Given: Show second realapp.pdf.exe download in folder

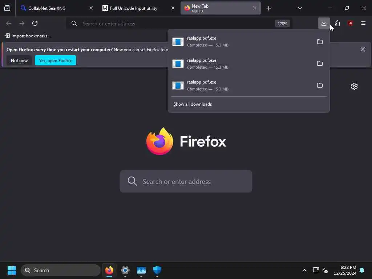Looking at the screenshot, I should click(320, 64).
